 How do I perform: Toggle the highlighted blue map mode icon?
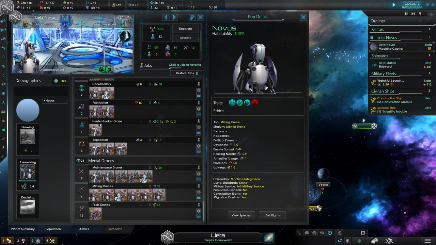point(330,232)
